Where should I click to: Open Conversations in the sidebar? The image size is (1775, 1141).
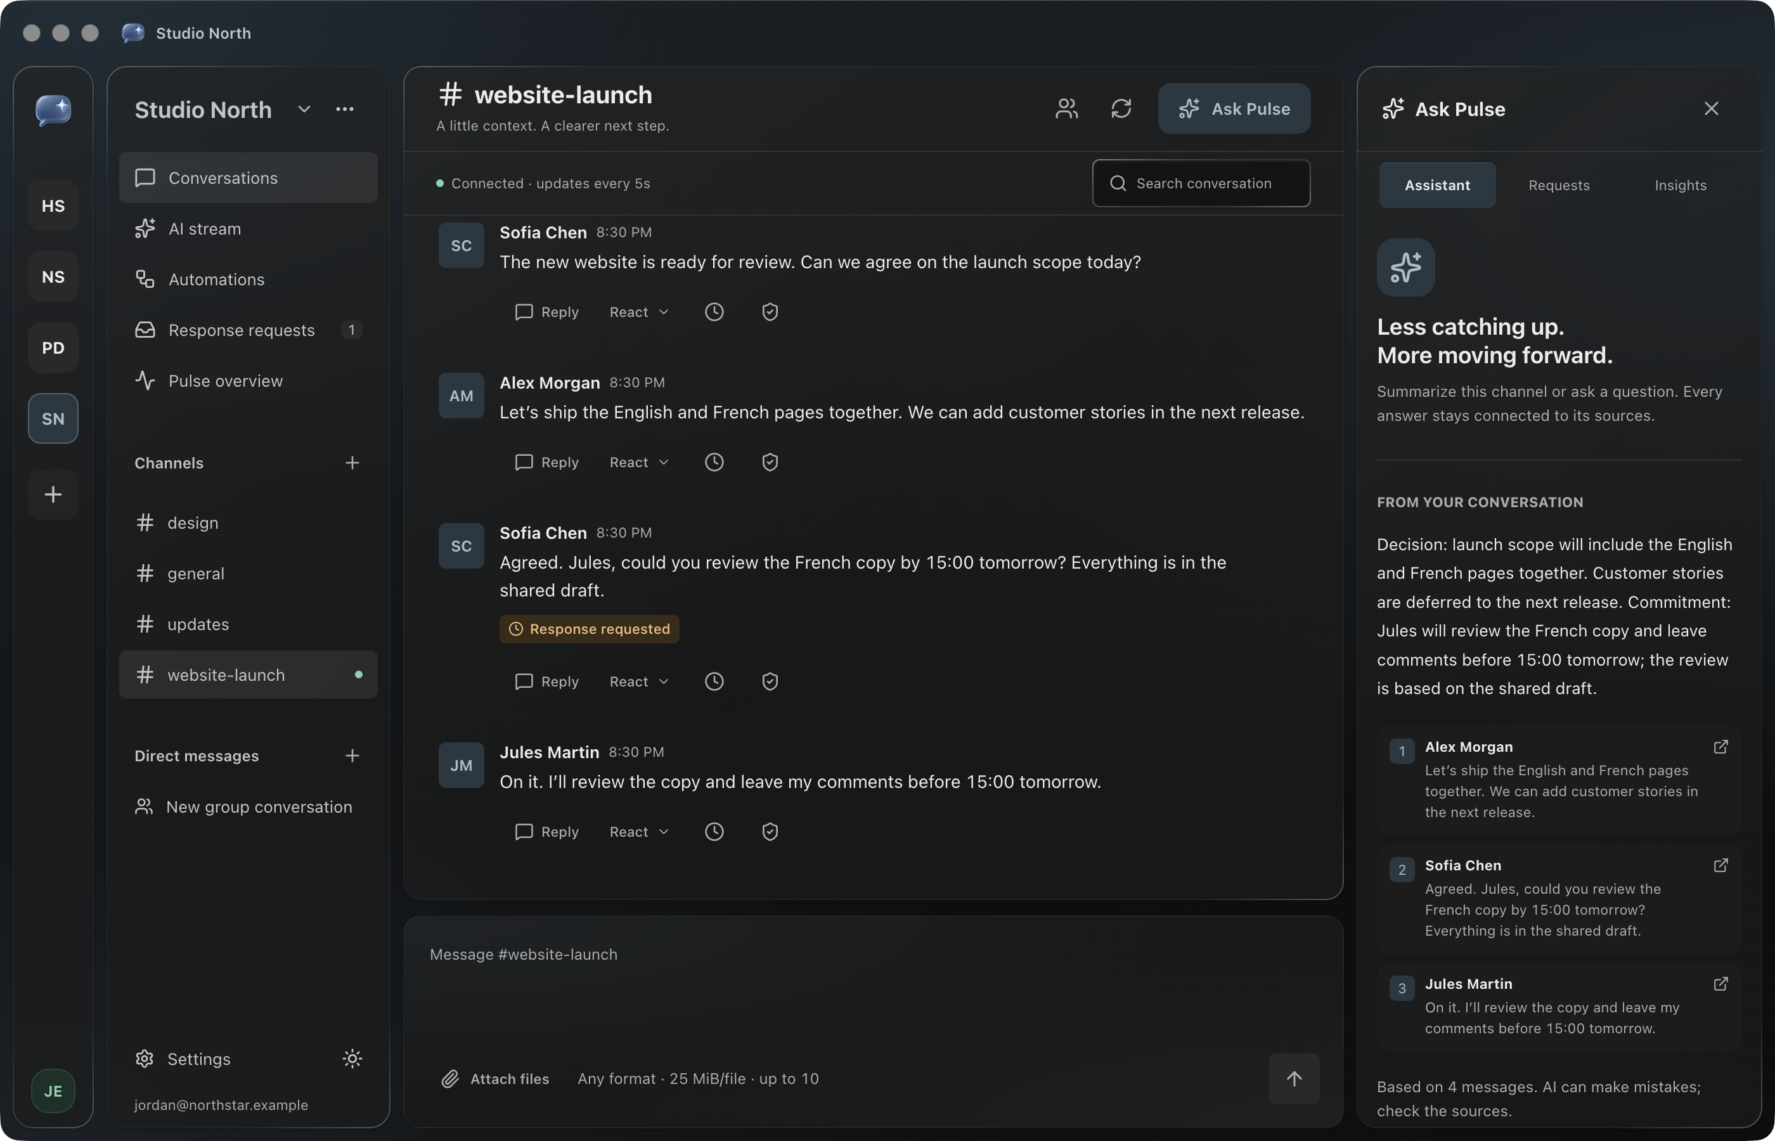pyautogui.click(x=248, y=178)
